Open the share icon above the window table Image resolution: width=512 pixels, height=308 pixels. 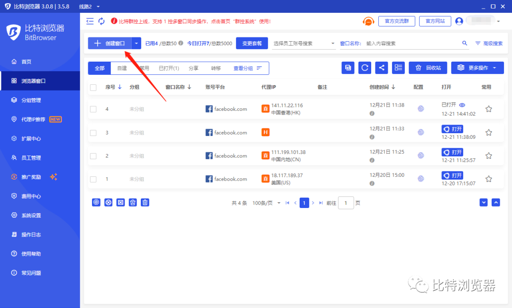pyautogui.click(x=382, y=68)
